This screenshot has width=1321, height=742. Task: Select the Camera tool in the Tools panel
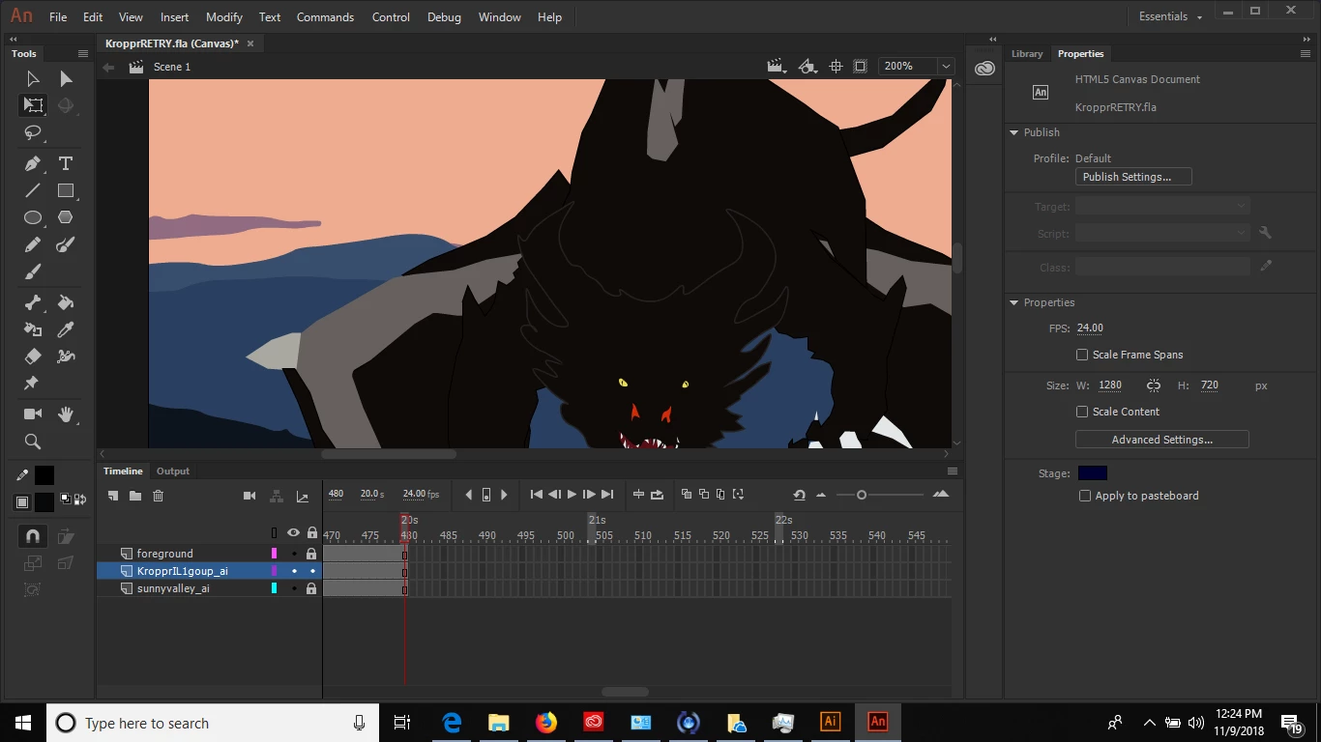(33, 414)
